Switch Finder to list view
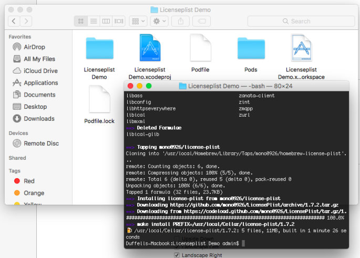 click(x=94, y=22)
